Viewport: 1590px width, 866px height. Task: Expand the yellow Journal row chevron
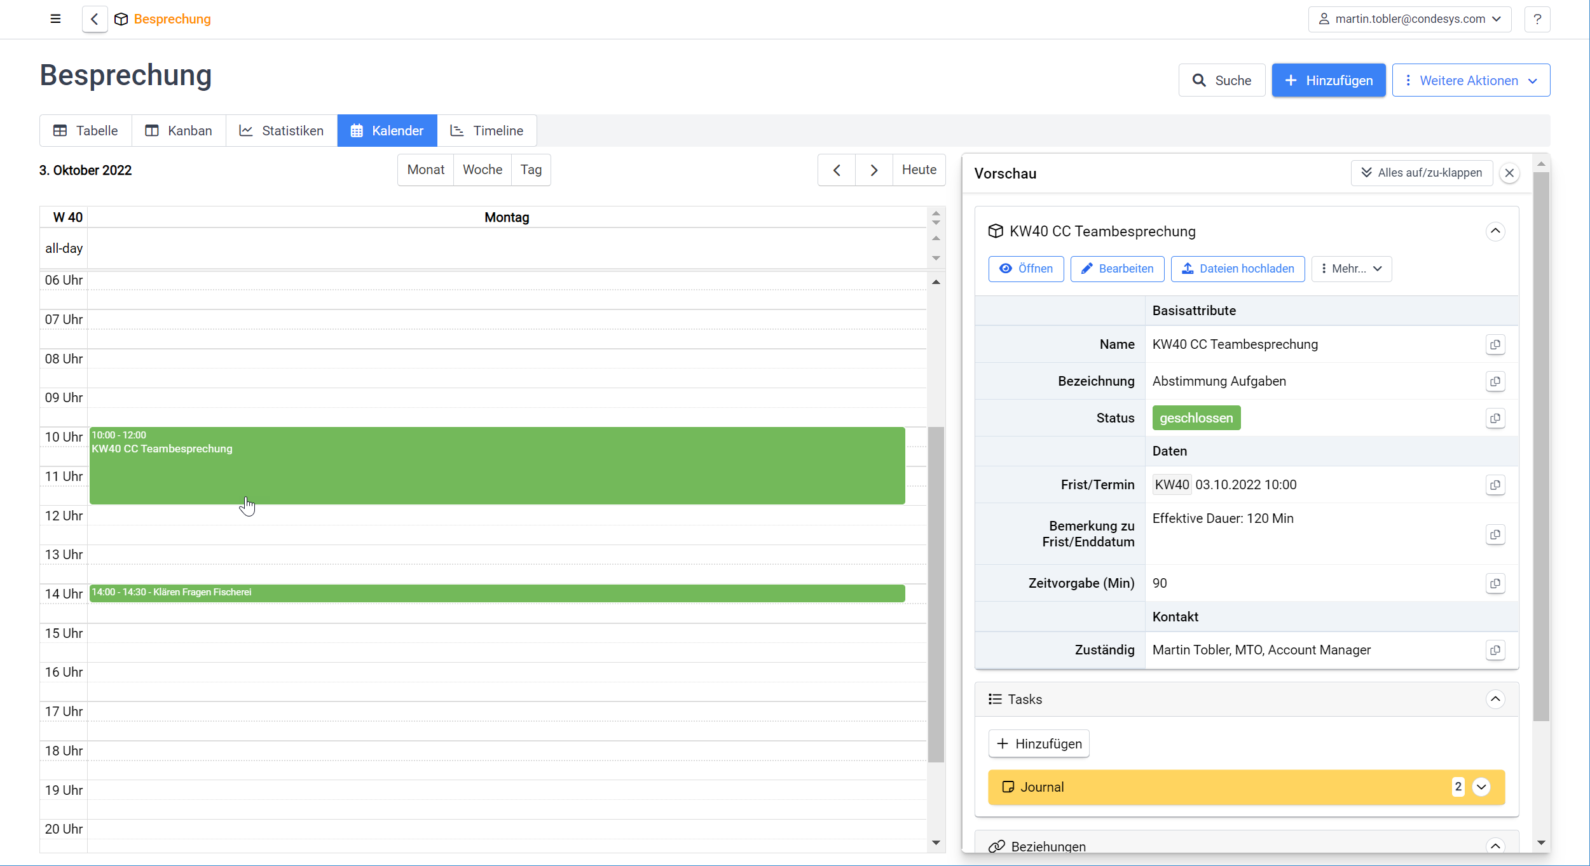(x=1481, y=787)
